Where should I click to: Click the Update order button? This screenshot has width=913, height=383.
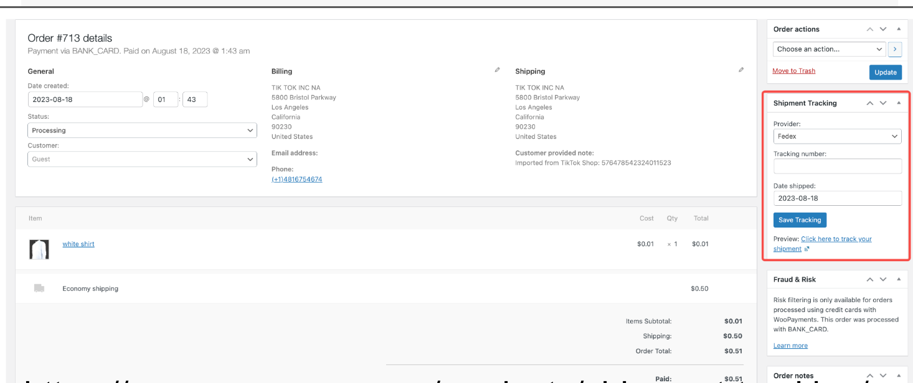click(885, 72)
